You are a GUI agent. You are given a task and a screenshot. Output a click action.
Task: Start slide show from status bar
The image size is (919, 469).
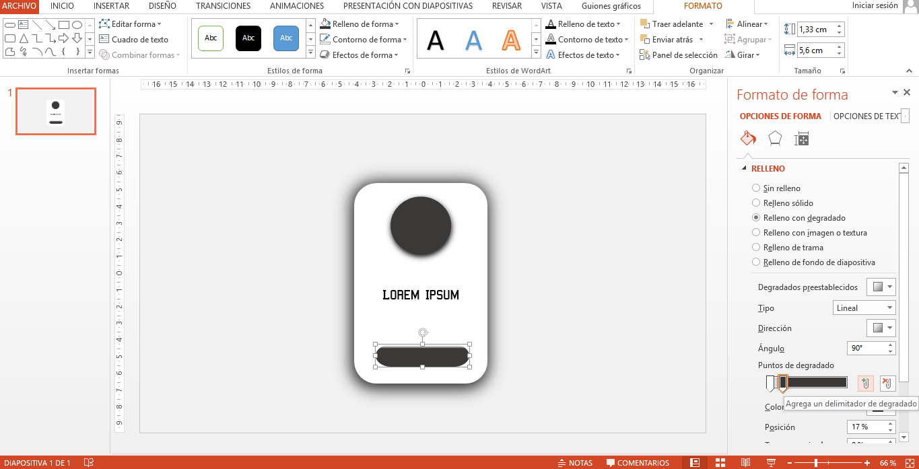coord(770,463)
